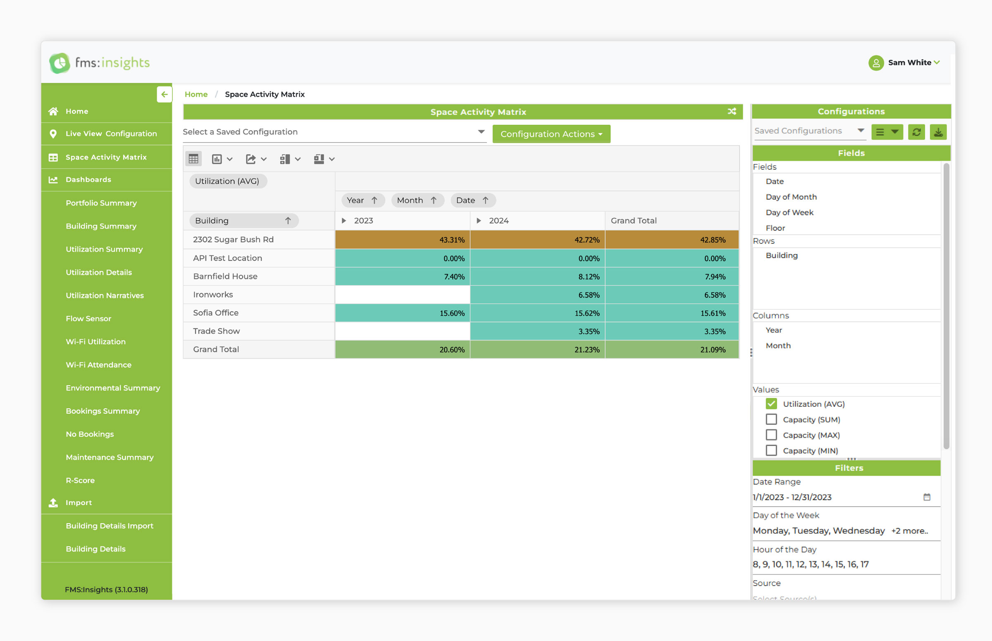Click the shuffle icon in the matrix header
Image resolution: width=992 pixels, height=641 pixels.
[x=732, y=112]
